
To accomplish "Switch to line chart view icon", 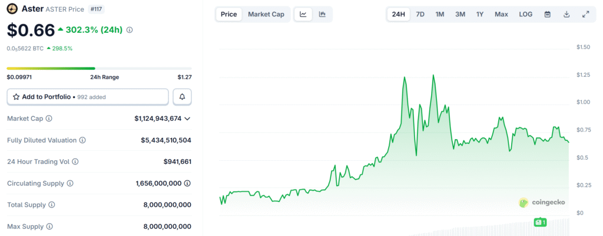I will coord(303,14).
